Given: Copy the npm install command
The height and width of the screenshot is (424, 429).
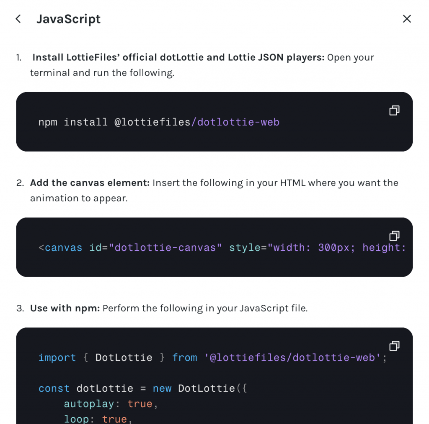Looking at the screenshot, I should coord(394,110).
